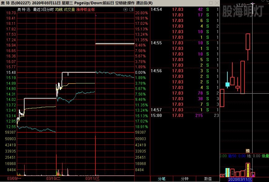Select the 03/10/二 date marker on time axis
The width and height of the screenshot is (269, 182).
coord(53,179)
